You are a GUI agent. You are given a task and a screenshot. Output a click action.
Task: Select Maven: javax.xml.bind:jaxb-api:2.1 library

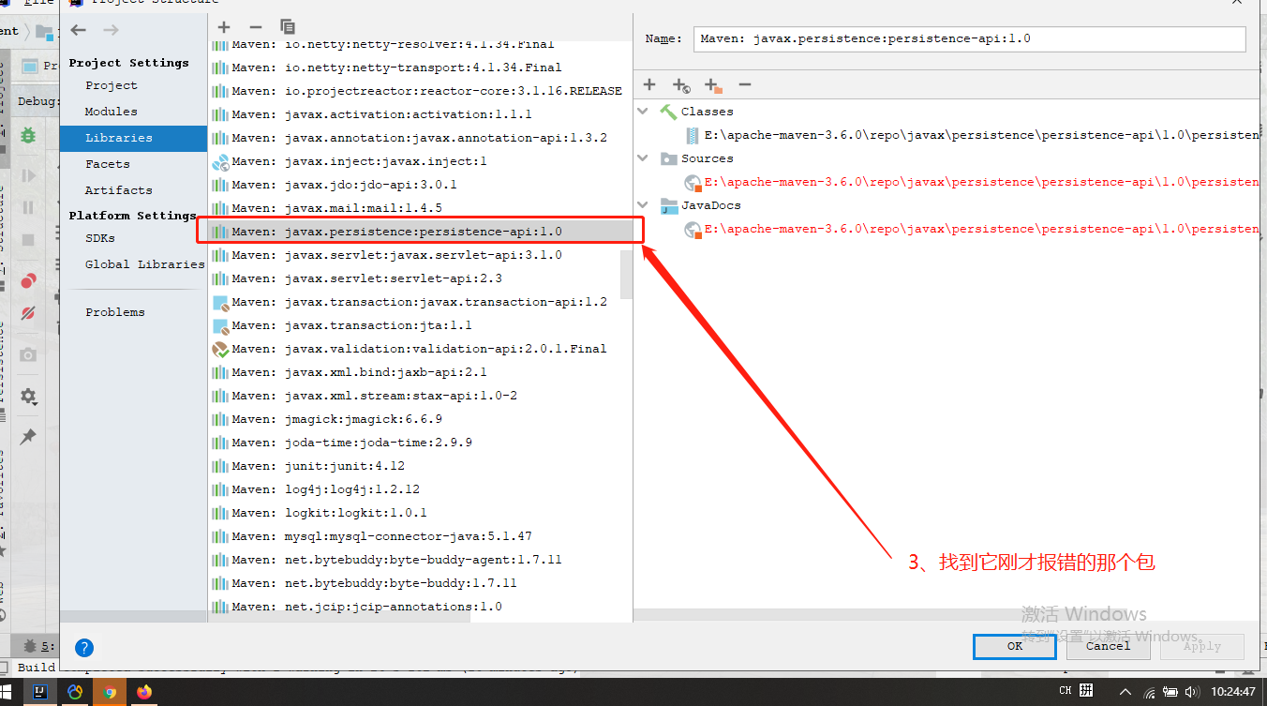pyautogui.click(x=421, y=372)
